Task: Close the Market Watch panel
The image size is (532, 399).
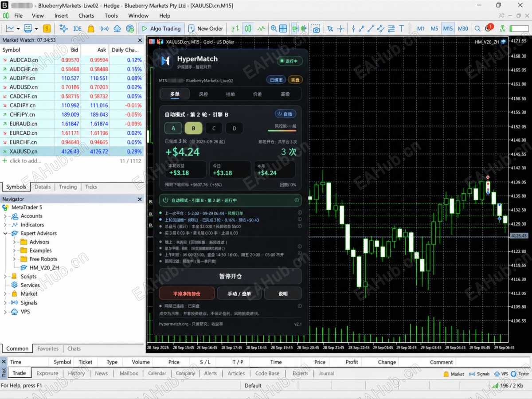Action: click(140, 40)
